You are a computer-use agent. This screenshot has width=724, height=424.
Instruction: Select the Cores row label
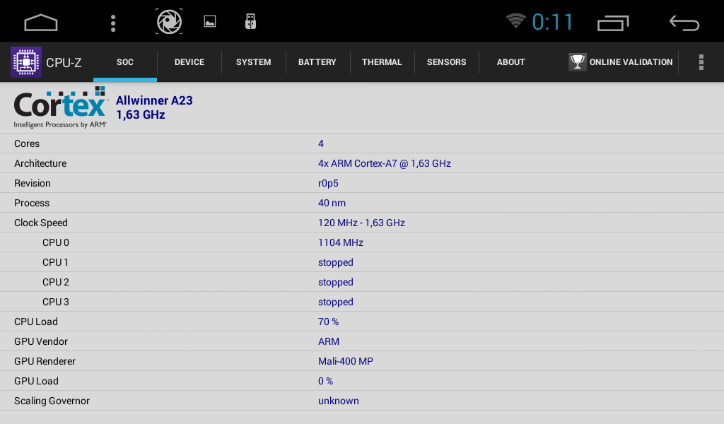27,143
